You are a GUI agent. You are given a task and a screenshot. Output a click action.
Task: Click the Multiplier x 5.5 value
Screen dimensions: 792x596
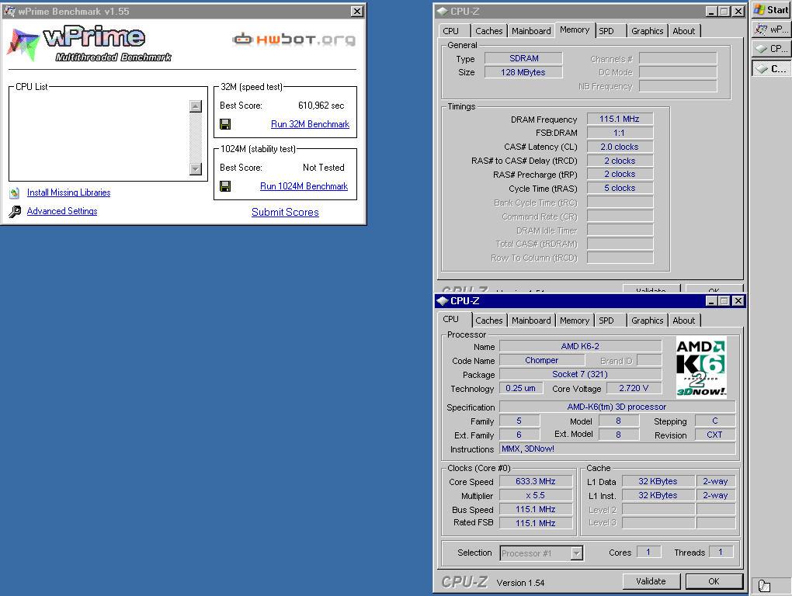click(x=536, y=496)
